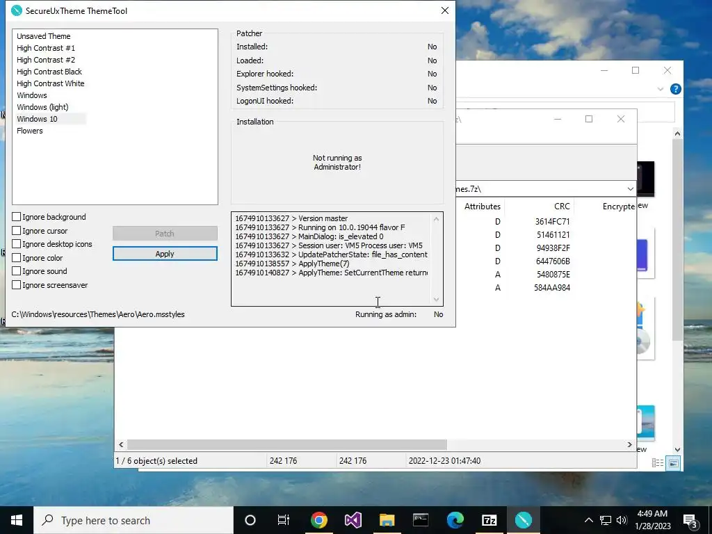The image size is (712, 534).
Task: Click SecureUxTheme icon in taskbar
Action: tap(523, 520)
